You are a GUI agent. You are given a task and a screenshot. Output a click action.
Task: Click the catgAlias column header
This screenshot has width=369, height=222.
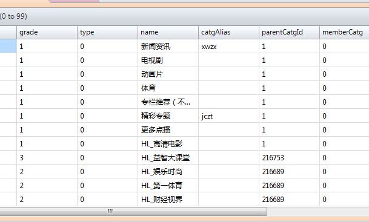(228, 32)
